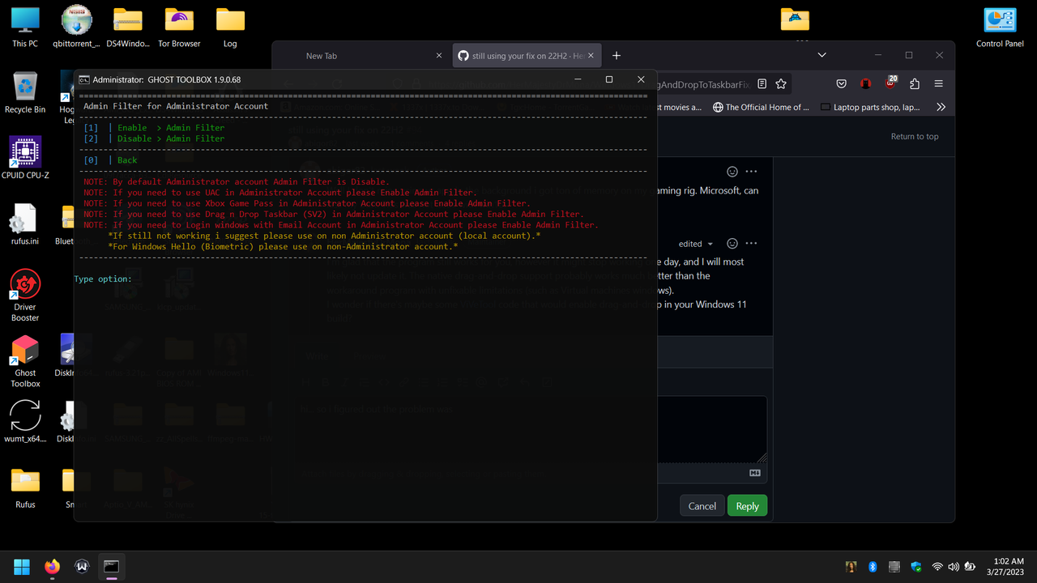Open the Windows Start menu
This screenshot has height=583, width=1037.
click(22, 567)
